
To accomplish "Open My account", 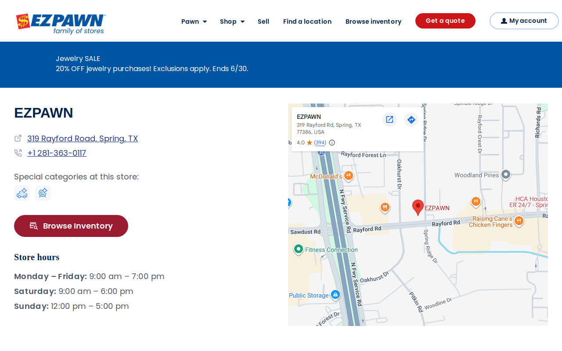I will pos(524,21).
